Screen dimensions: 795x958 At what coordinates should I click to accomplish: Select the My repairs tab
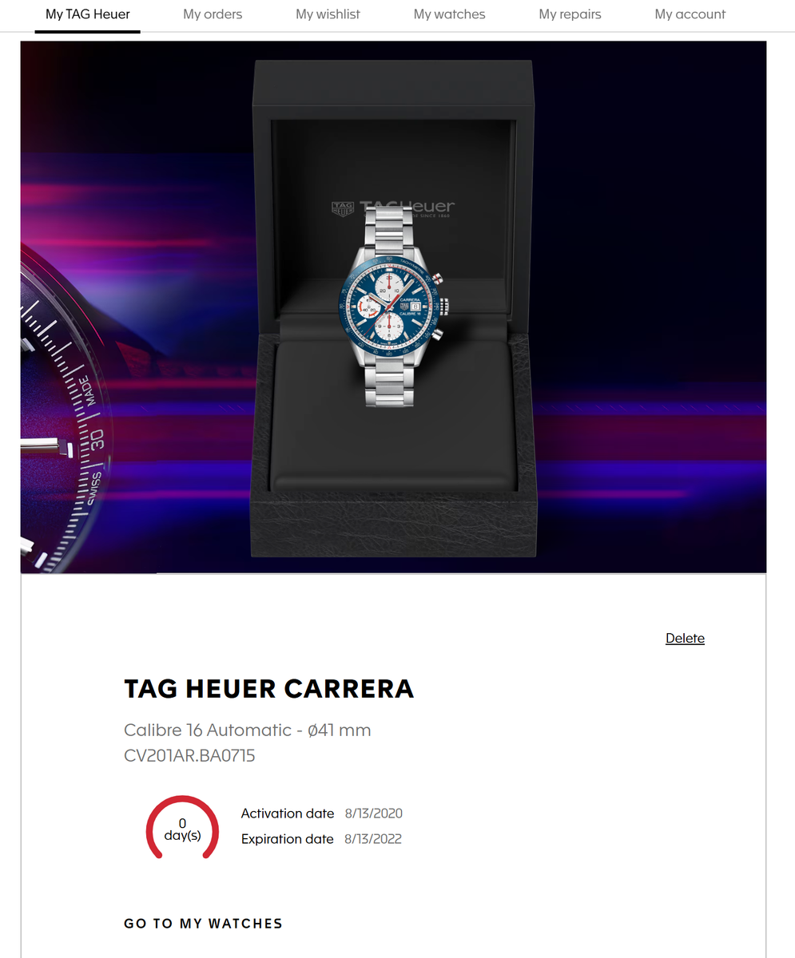570,14
